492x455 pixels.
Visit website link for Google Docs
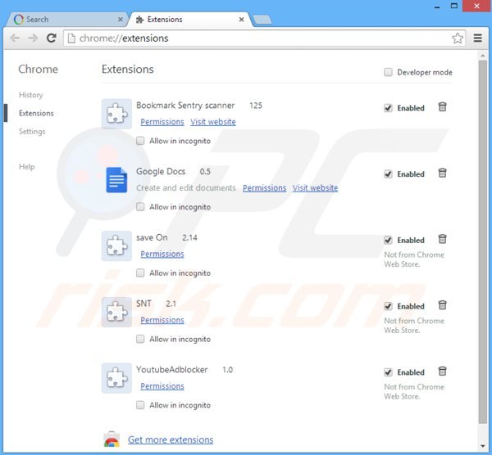[315, 188]
